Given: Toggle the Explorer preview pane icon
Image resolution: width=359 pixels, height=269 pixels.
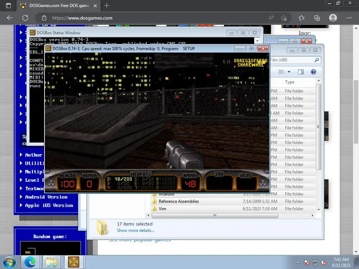Looking at the screenshot, I should click(300, 72).
